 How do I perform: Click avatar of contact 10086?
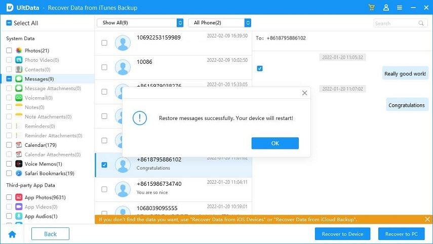(123, 67)
